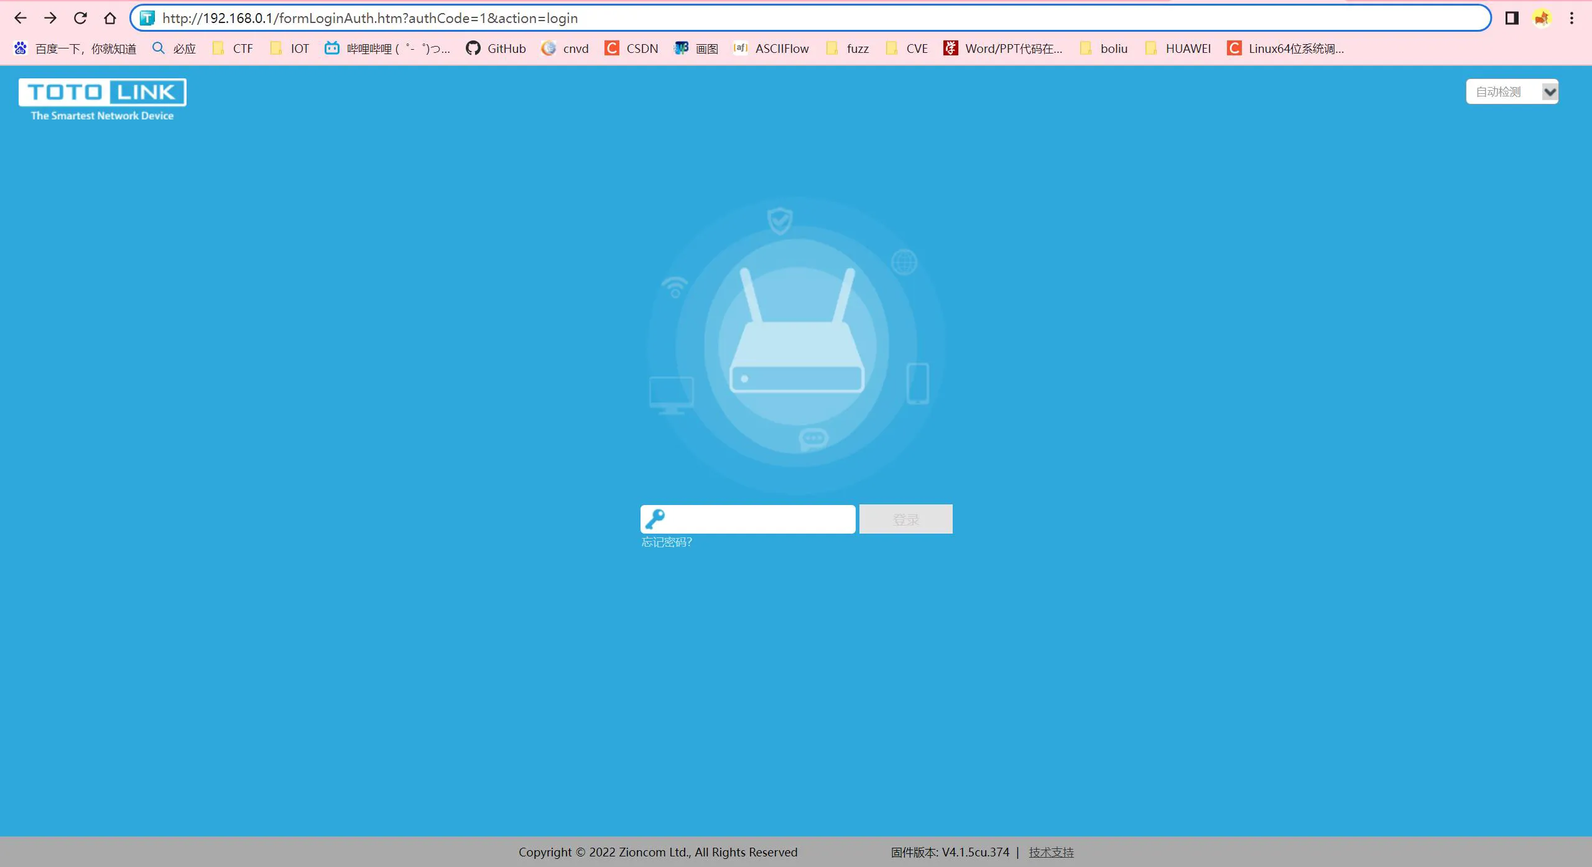
Task: Open the IOT bookmarks folder
Action: coord(290,49)
